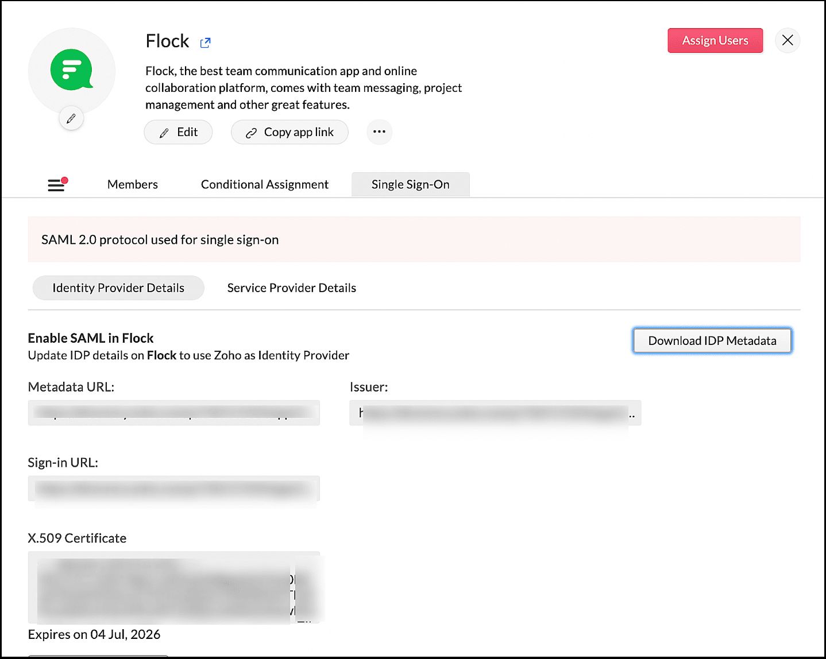Viewport: 826px width, 659px height.
Task: Click the Metadata URL field
Action: [173, 413]
